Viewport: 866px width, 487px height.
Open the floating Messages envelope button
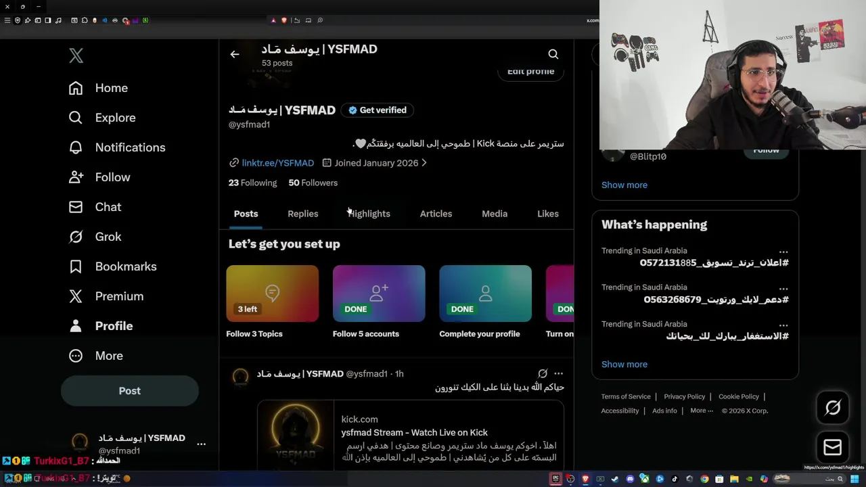tap(833, 447)
